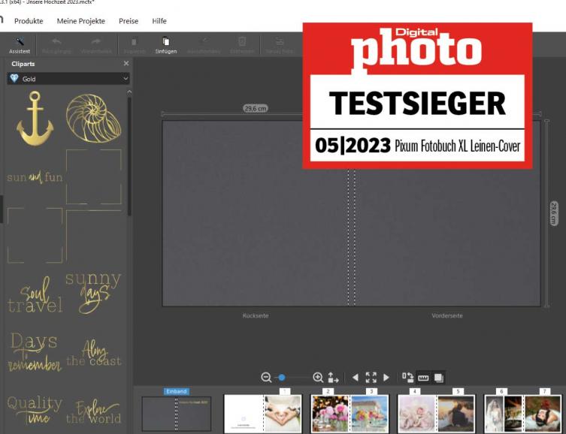Open the Einband cover thumbnail
566x434 pixels.
(x=176, y=414)
